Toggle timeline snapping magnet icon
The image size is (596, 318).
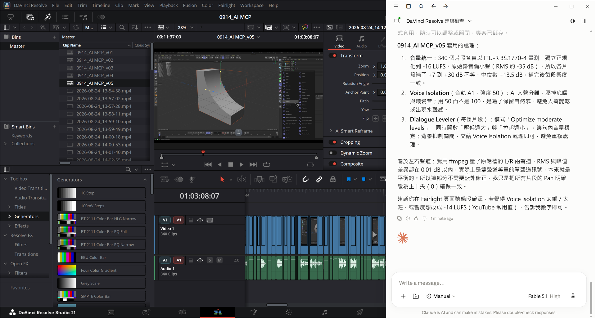coord(305,179)
